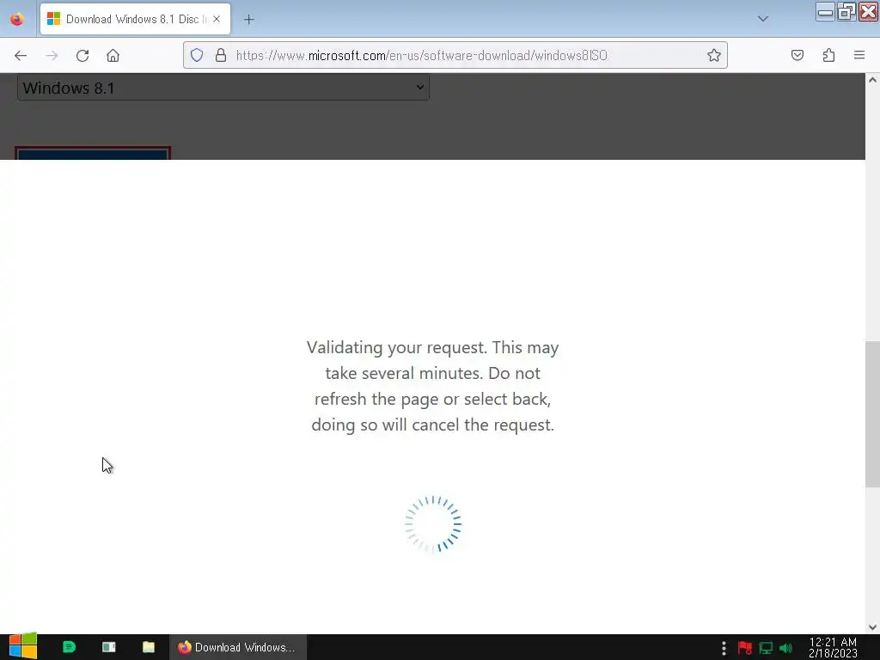Open the Windows 8.1 edition dropdown
Screen dimensions: 880x660
tap(223, 89)
